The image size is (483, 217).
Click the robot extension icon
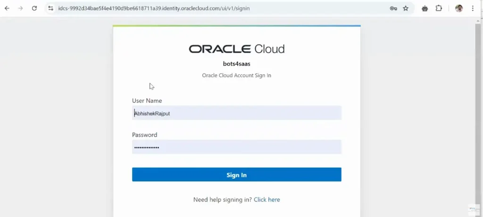coord(425,8)
